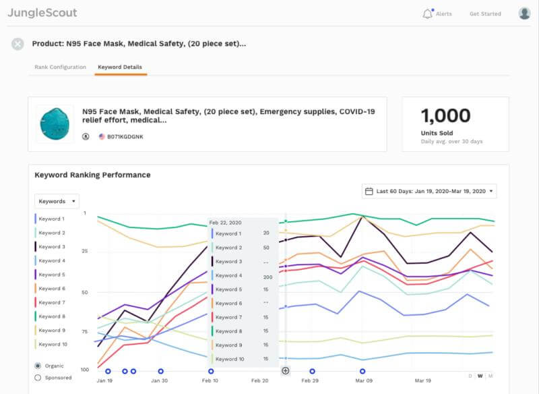
Task: Switch chart to monthly (M) view
Action: click(490, 376)
